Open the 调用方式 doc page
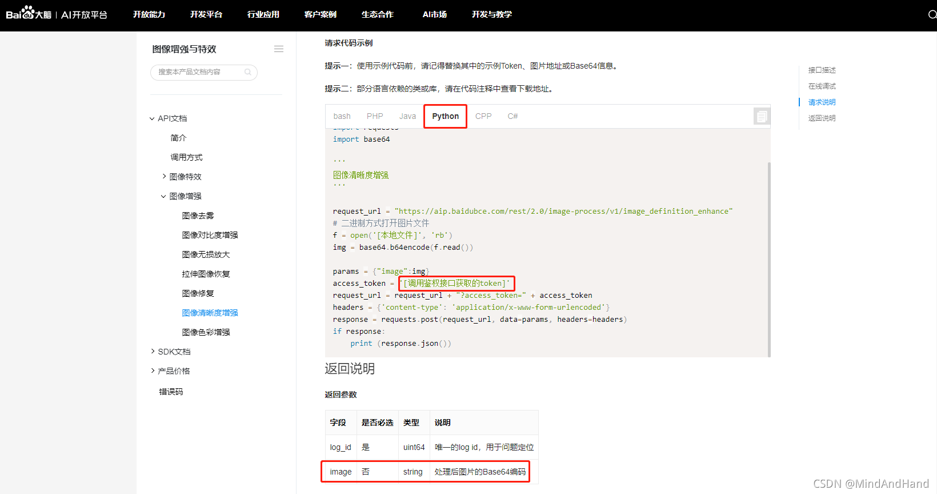The height and width of the screenshot is (494, 937). [186, 157]
